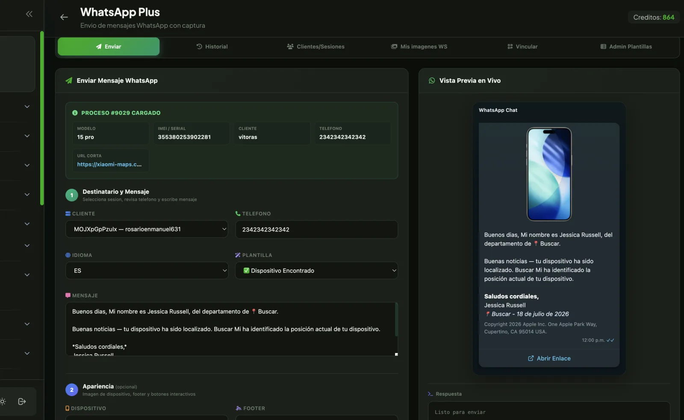684x420 pixels.
Task: Click the logout icon at sidebar bottom
Action: click(x=22, y=401)
